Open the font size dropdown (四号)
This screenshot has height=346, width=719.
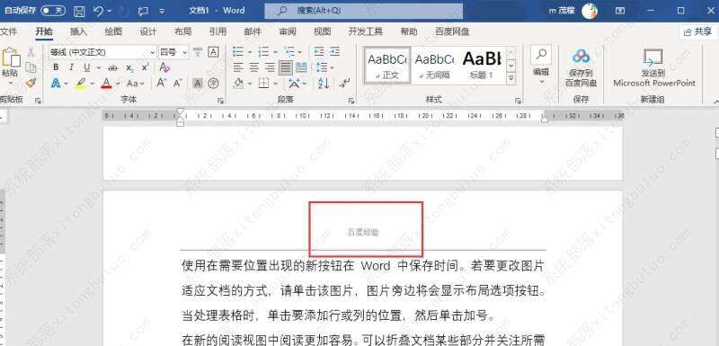point(185,52)
